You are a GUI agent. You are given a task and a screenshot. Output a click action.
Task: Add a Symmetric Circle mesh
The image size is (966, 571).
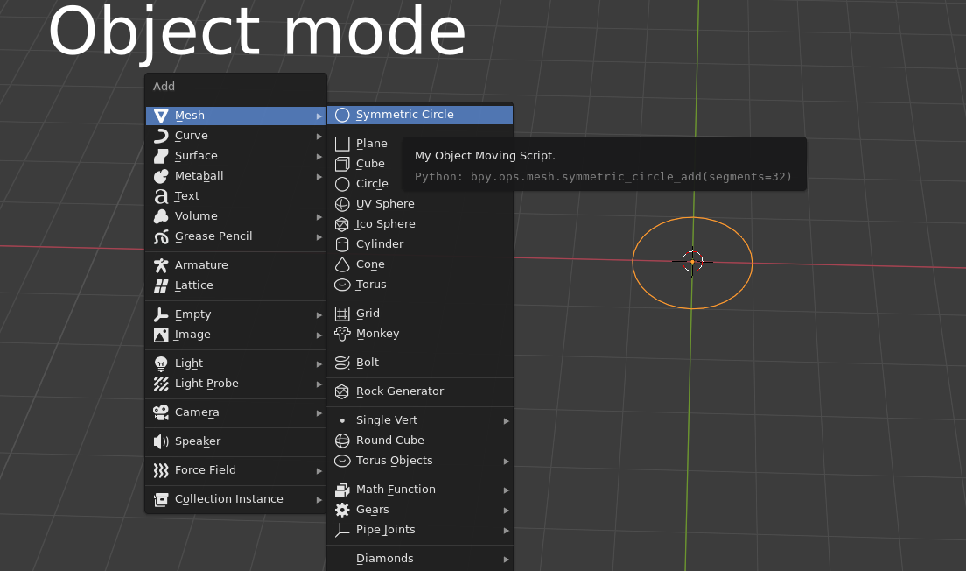pos(420,115)
